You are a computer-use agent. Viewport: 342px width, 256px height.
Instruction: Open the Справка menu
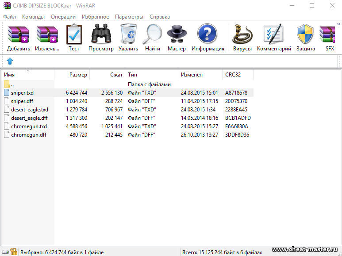(160, 17)
